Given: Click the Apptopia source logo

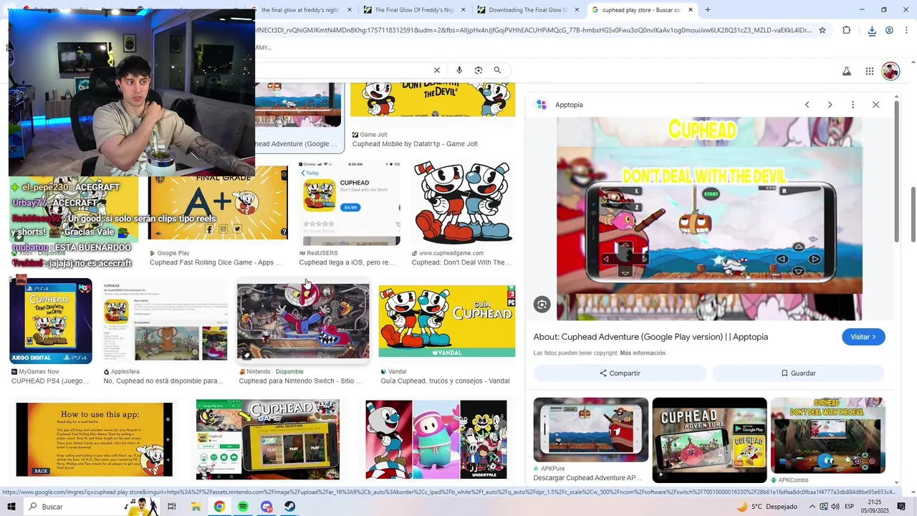Looking at the screenshot, I should pyautogui.click(x=542, y=105).
